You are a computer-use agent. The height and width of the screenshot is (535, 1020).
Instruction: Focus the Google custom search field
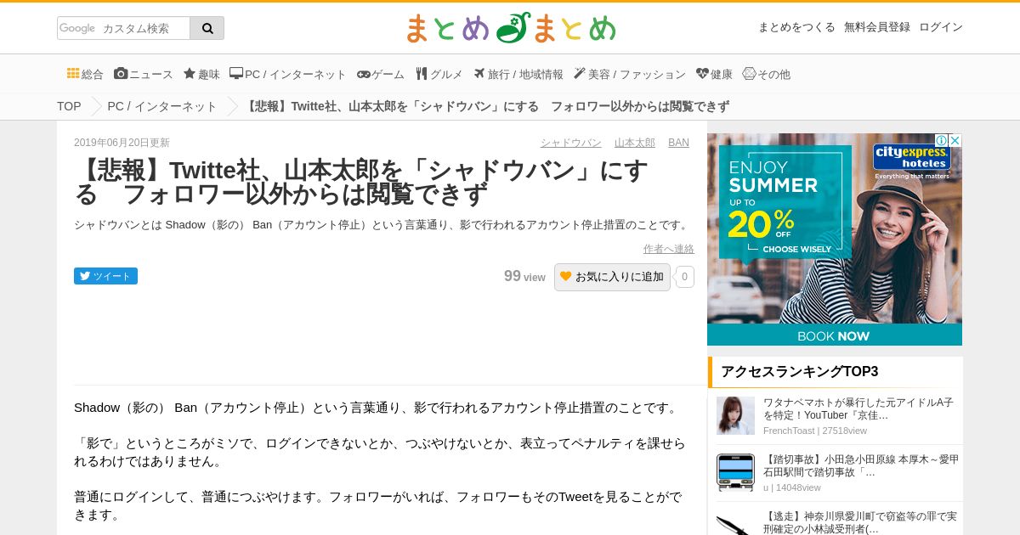[x=123, y=28]
